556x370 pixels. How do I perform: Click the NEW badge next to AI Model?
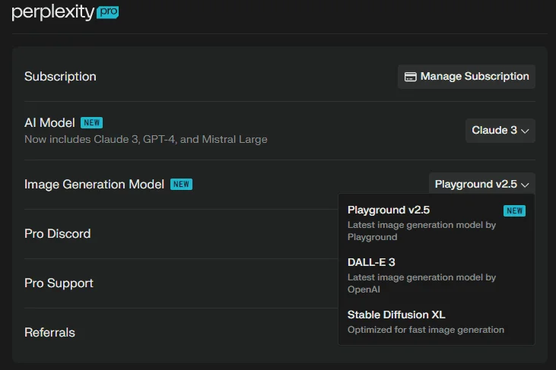point(91,122)
